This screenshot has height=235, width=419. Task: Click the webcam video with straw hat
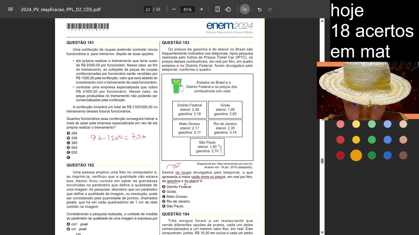pyautogui.click(x=368, y=91)
